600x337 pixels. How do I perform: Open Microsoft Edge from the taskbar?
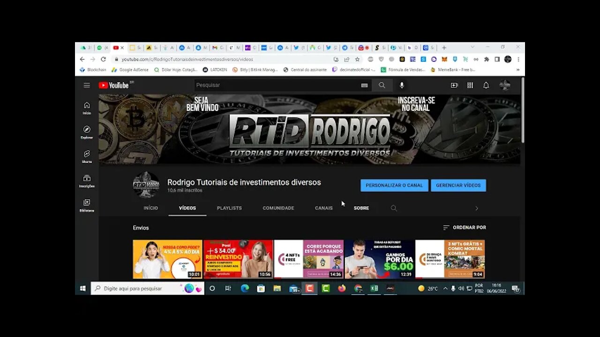coord(245,288)
